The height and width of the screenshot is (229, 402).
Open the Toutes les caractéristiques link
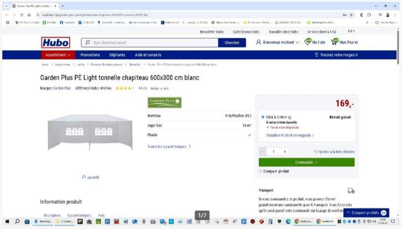point(169,146)
